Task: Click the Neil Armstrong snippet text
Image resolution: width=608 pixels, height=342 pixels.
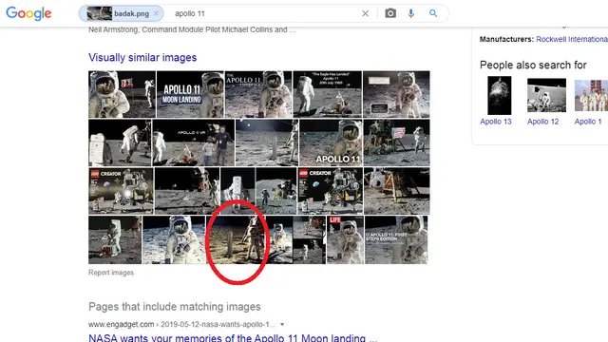Action: [192, 29]
